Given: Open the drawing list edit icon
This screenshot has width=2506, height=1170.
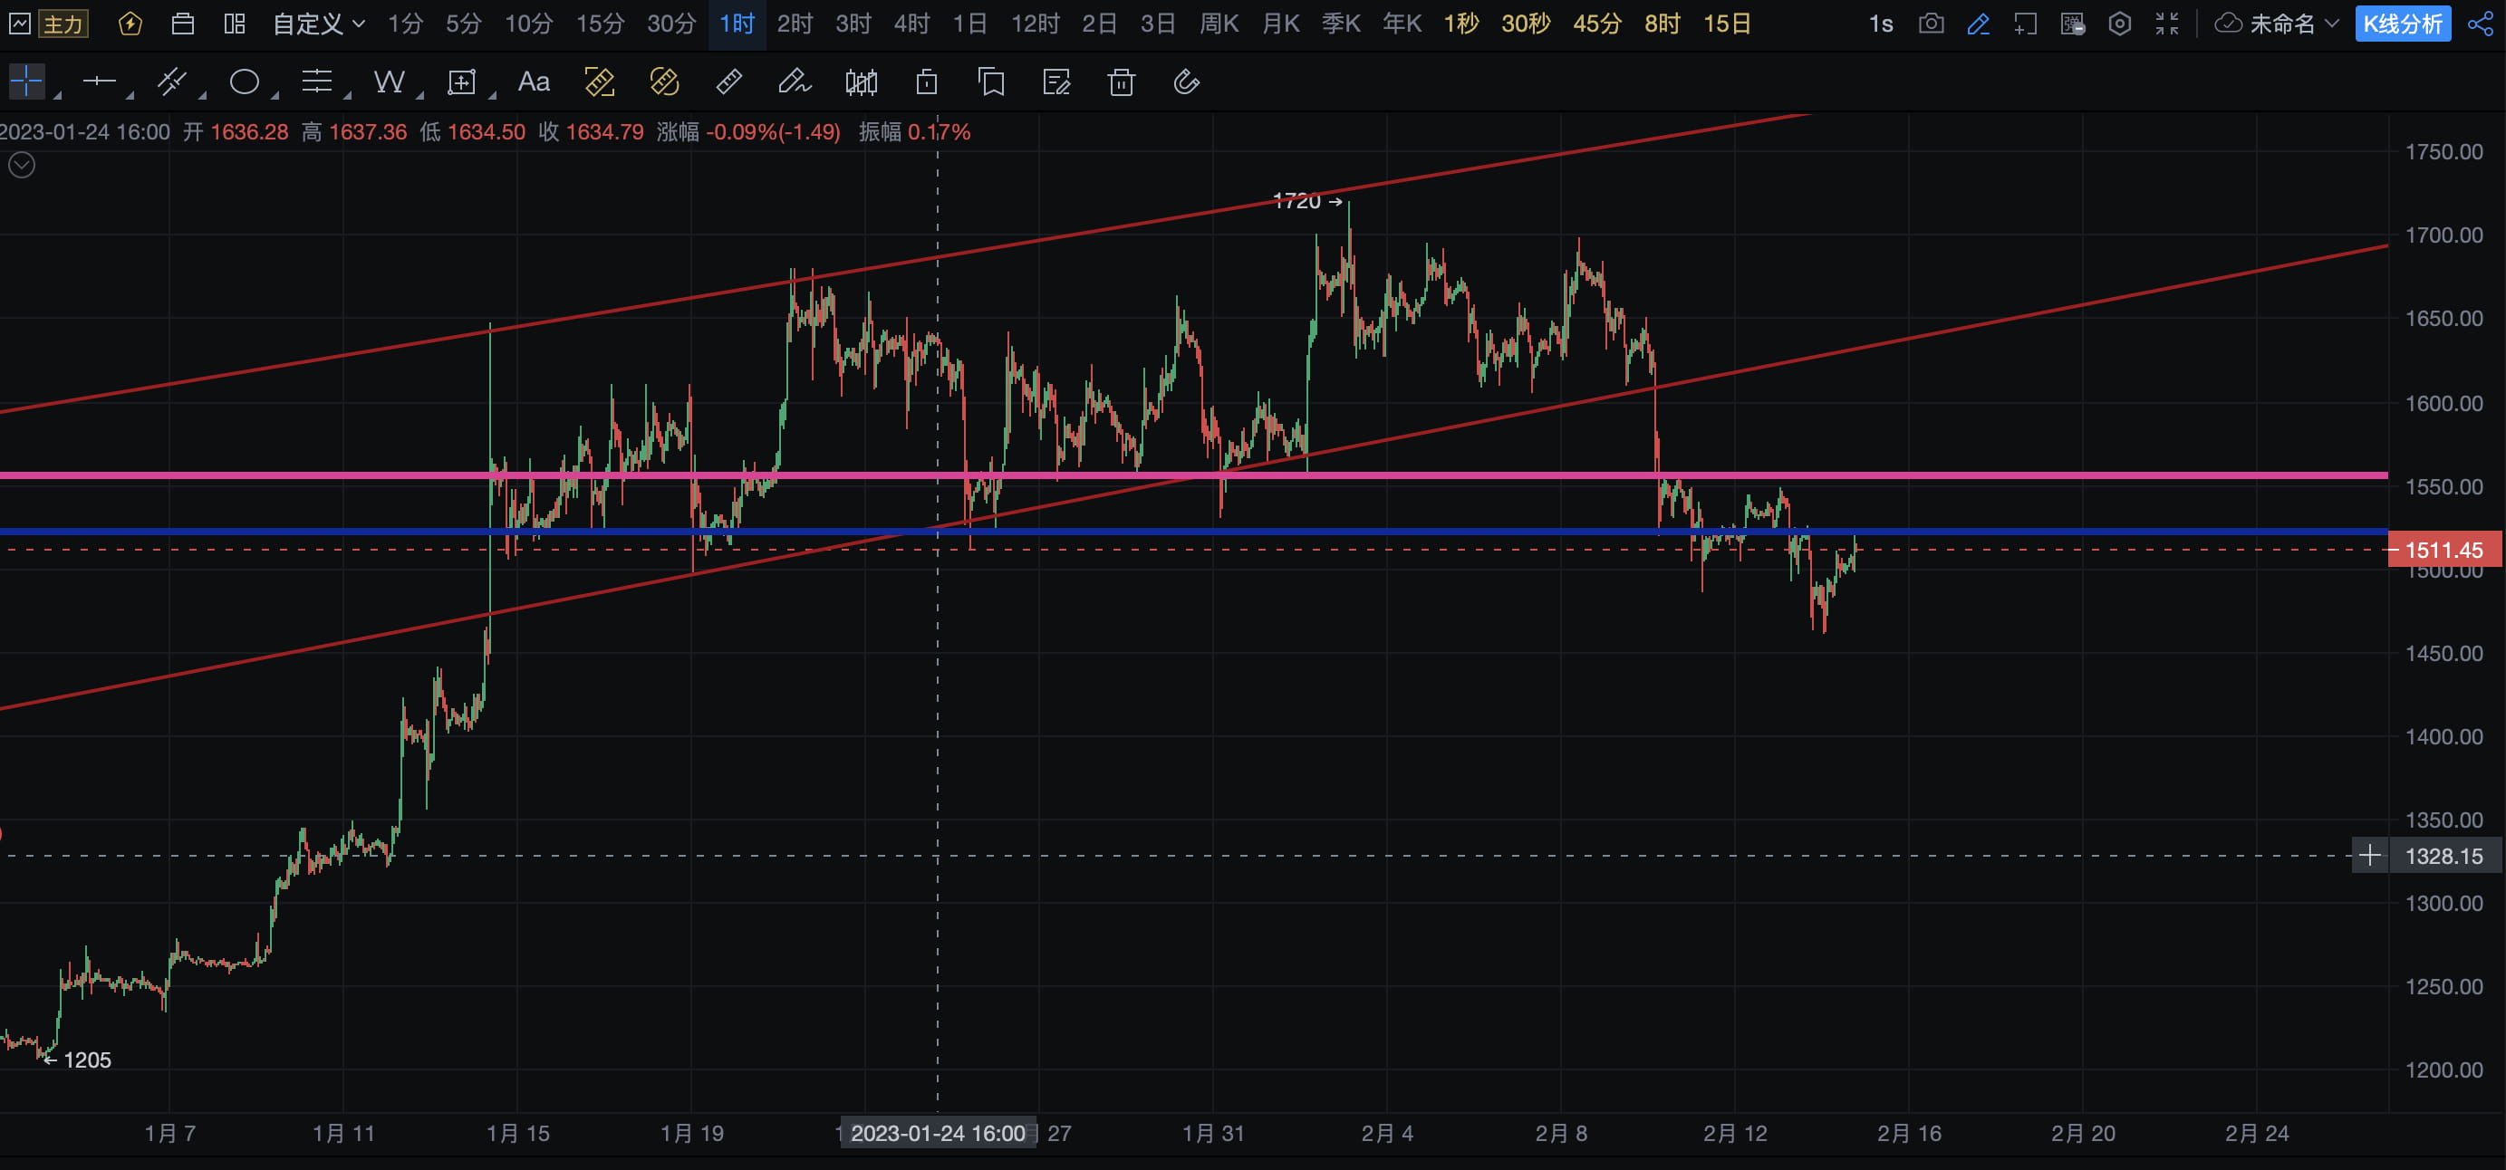Looking at the screenshot, I should click(1056, 82).
